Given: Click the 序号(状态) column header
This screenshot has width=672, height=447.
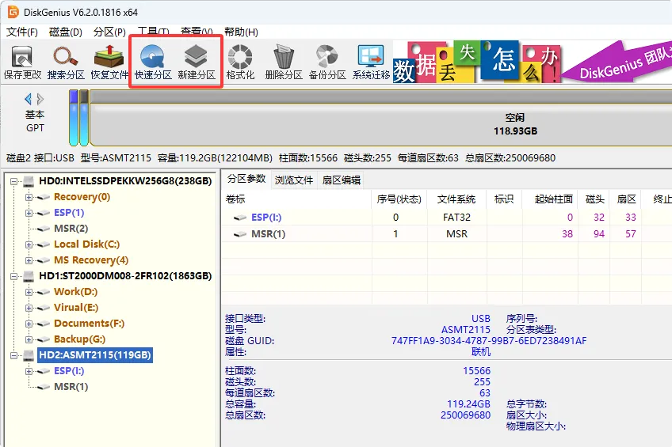Looking at the screenshot, I should tap(399, 199).
